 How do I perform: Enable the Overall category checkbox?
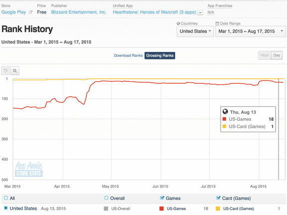pyautogui.click(x=106, y=198)
